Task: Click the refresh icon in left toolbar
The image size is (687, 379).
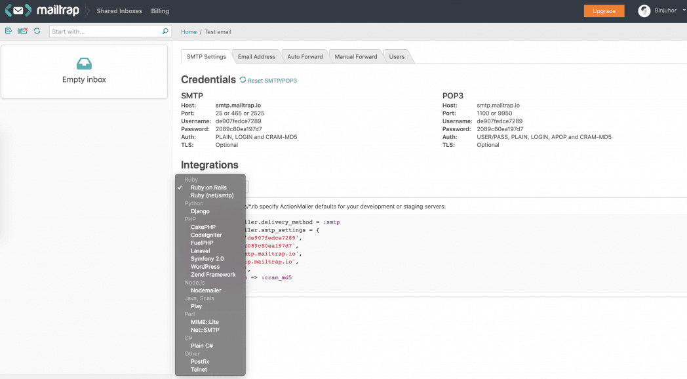Action: click(37, 31)
